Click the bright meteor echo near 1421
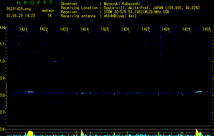This screenshot has height=136, width=214. coord(30,92)
